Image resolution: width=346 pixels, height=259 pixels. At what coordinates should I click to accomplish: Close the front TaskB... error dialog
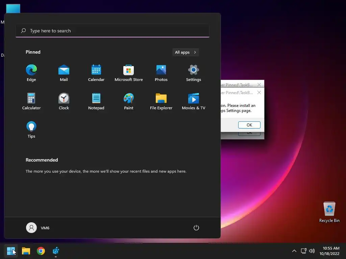coord(259,92)
